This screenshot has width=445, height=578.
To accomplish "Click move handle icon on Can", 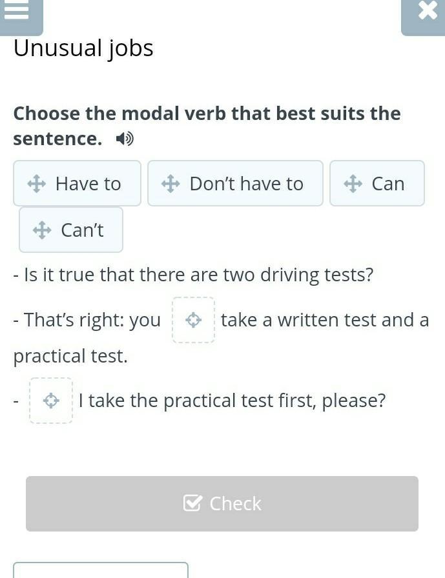I will coord(353,184).
